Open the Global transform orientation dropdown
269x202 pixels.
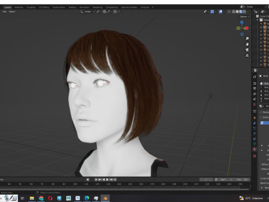tap(87, 12)
